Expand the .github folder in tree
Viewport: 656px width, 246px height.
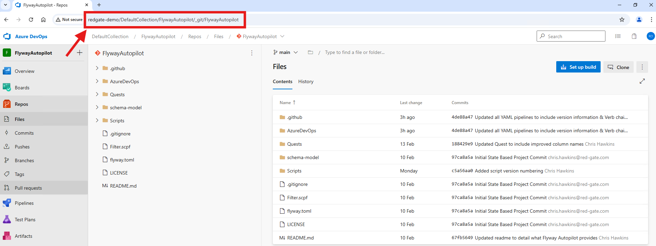pyautogui.click(x=97, y=68)
